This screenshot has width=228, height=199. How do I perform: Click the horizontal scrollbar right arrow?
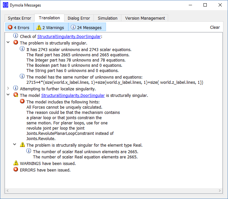pos(220,190)
